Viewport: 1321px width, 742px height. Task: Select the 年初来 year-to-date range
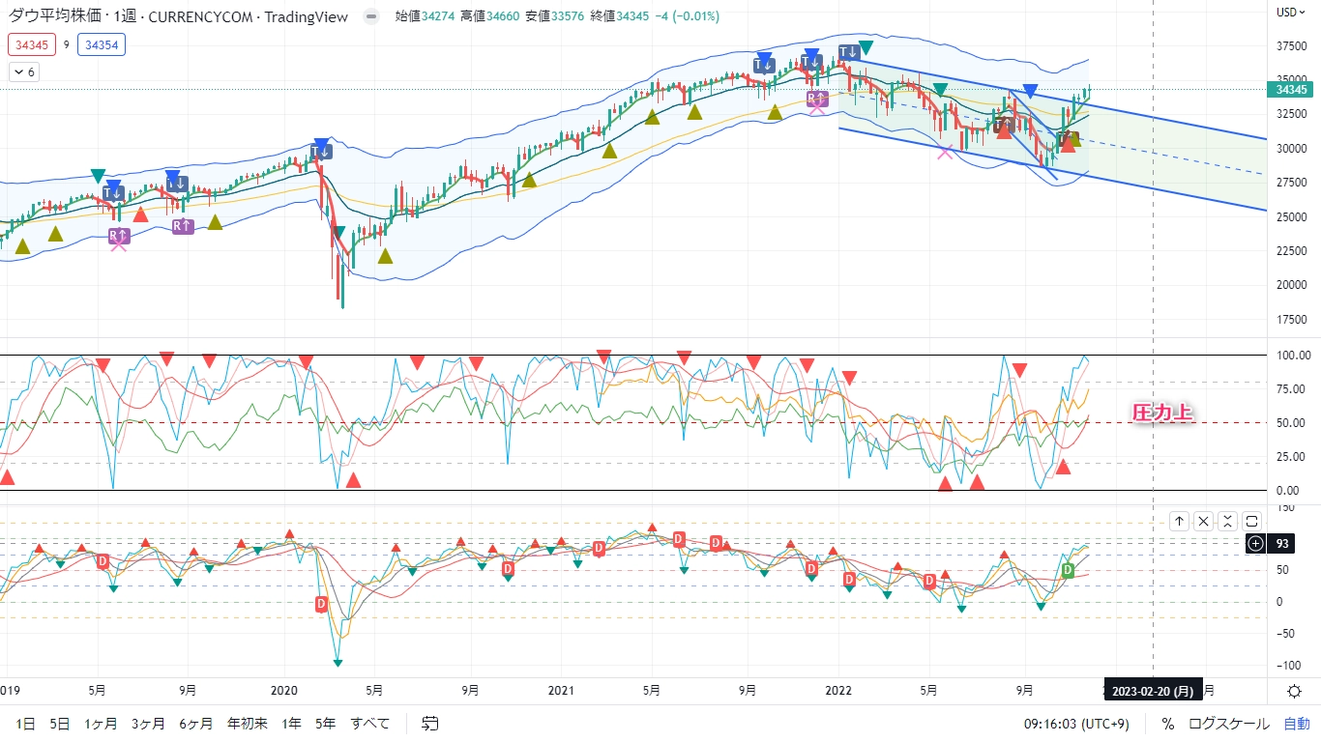(x=247, y=724)
